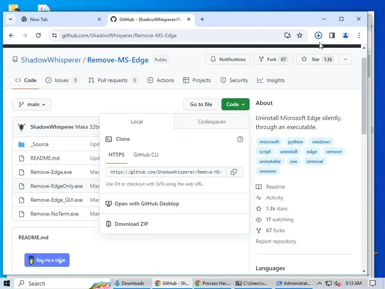385x289 pixels.
Task: Click the clone URL text field
Action: pos(166,172)
